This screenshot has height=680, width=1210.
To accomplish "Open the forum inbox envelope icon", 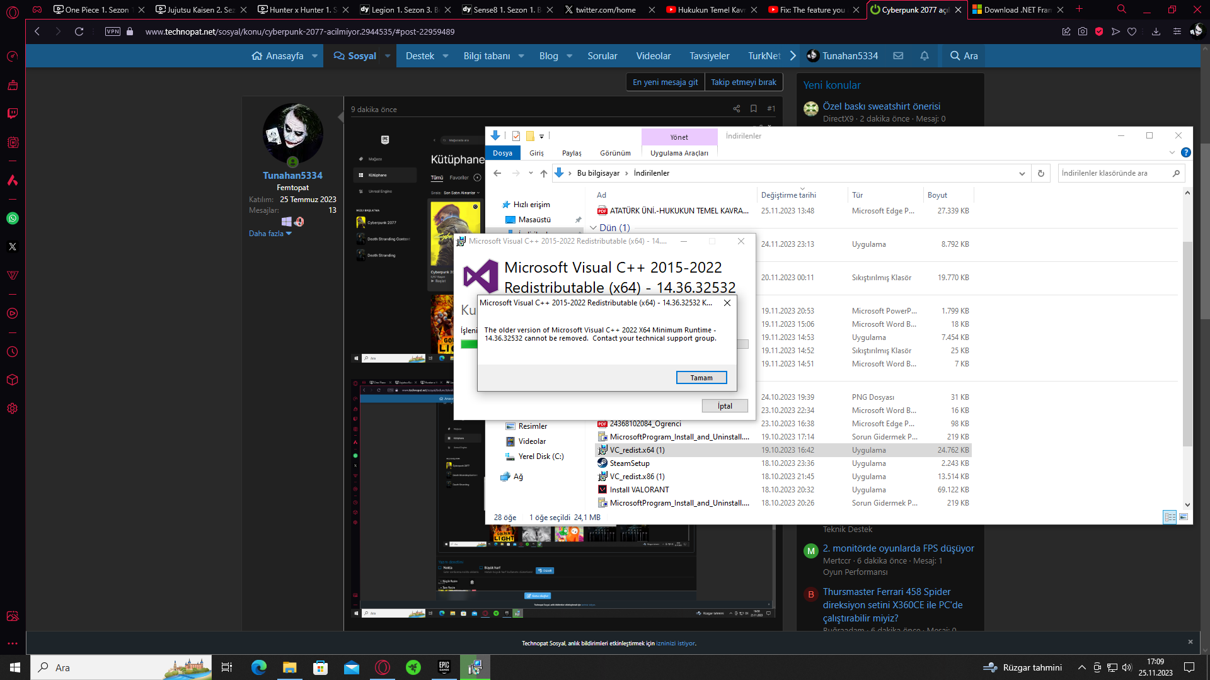I will coord(898,55).
